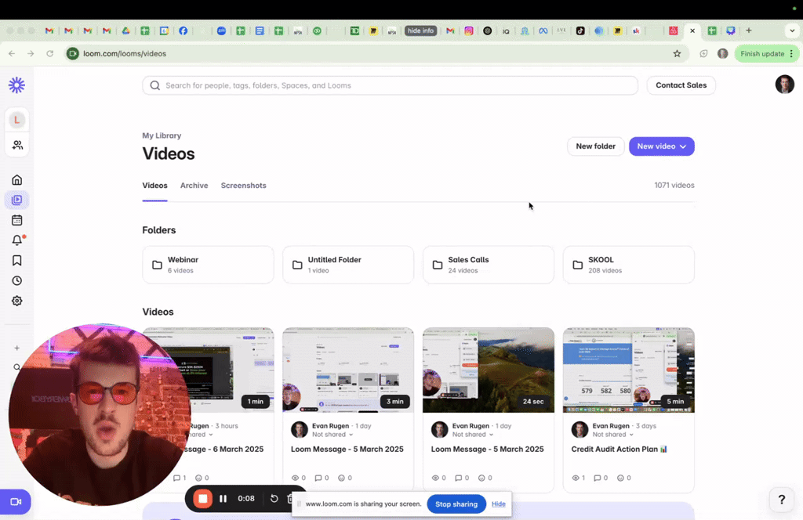Open the notifications bell icon
The height and width of the screenshot is (520, 803).
coord(17,240)
